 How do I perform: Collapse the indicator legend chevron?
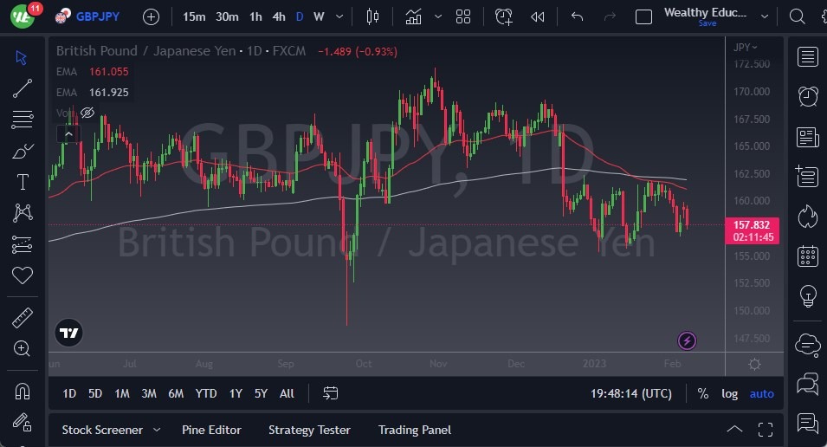pos(68,133)
